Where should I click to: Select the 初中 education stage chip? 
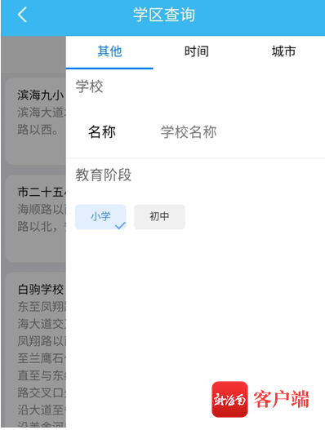159,217
